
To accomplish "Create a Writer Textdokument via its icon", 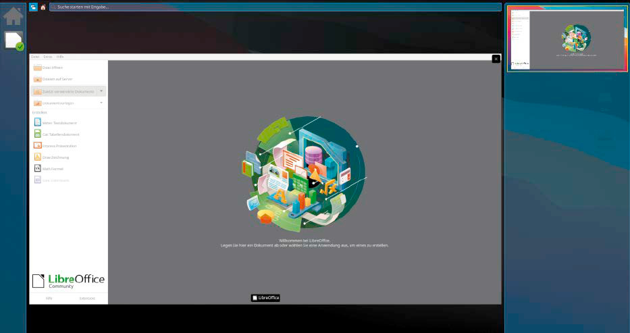I will pyautogui.click(x=37, y=122).
